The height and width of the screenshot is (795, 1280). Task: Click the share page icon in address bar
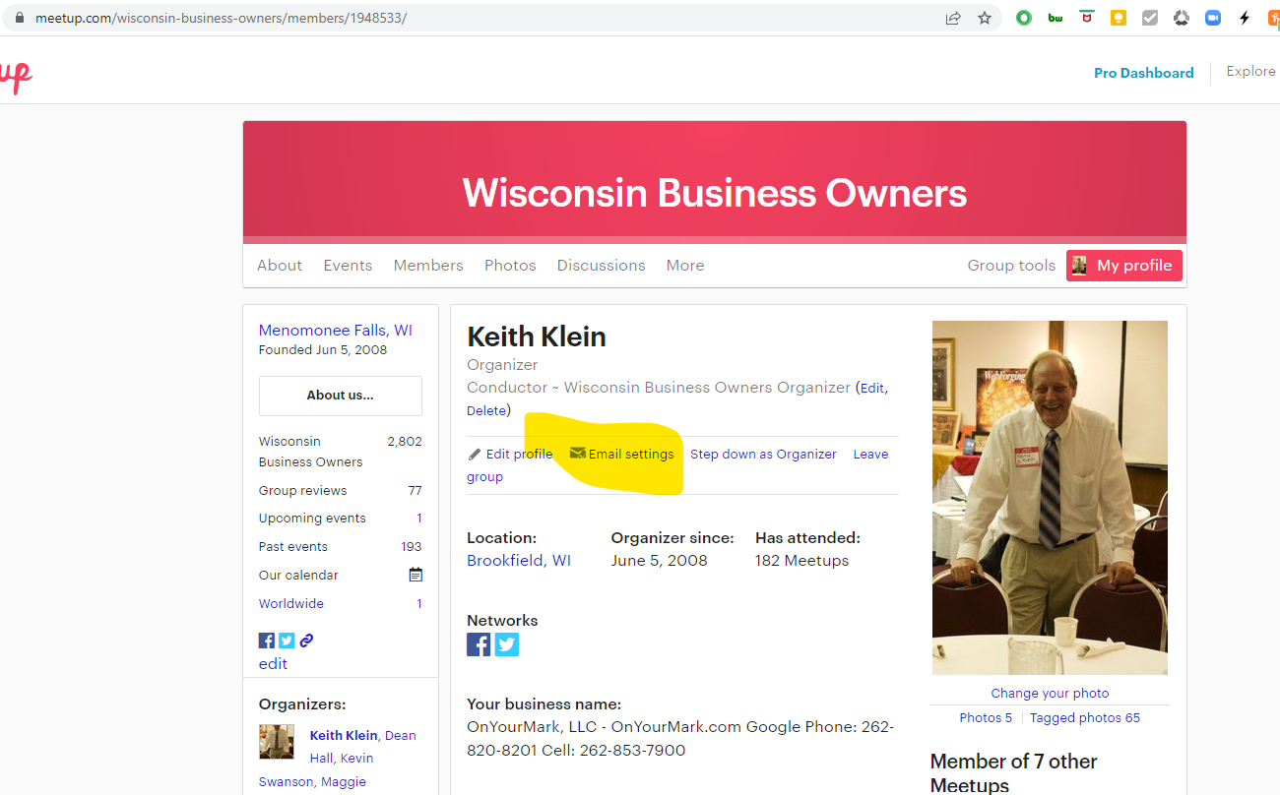click(x=953, y=18)
